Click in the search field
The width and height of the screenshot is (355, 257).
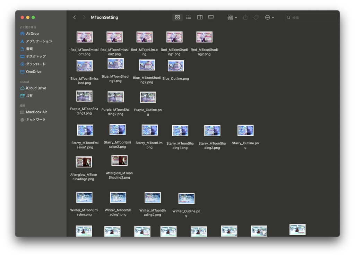(311, 17)
